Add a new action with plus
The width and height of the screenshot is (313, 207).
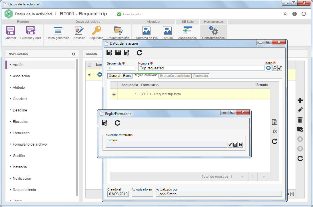click(300, 100)
